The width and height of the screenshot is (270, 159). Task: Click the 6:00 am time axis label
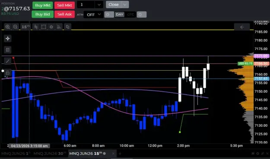pos(70,146)
